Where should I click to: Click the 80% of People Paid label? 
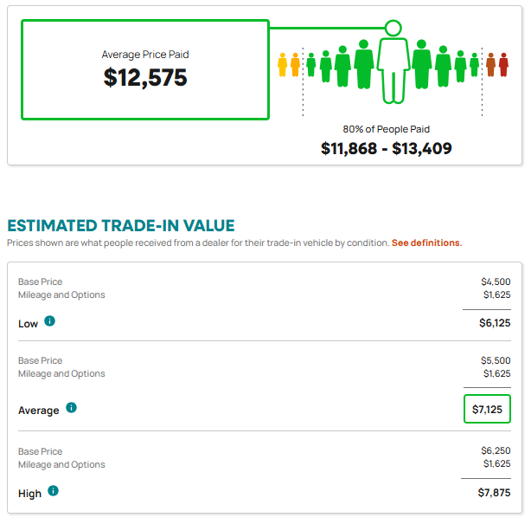(386, 129)
